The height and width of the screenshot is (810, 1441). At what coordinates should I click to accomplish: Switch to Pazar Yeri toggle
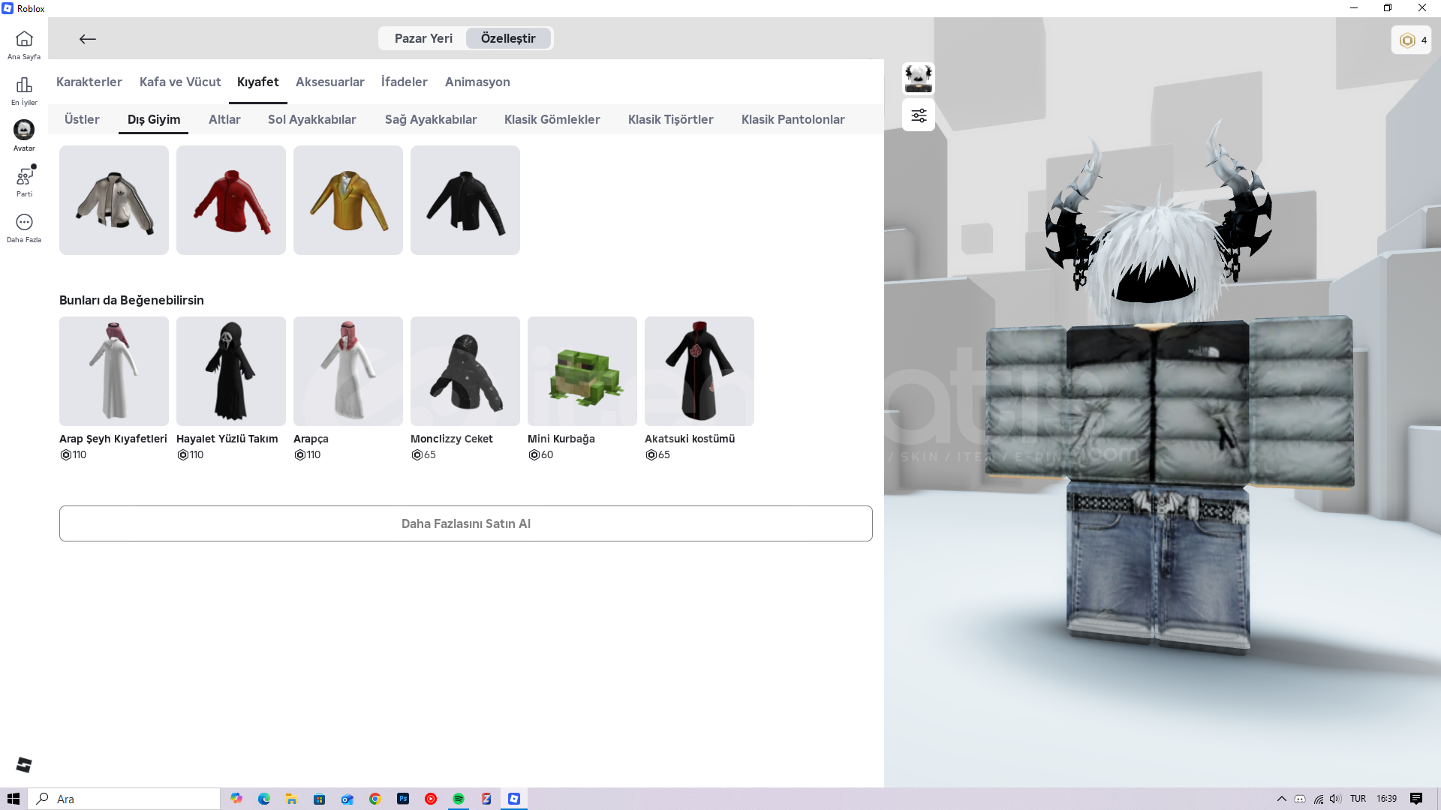(423, 38)
